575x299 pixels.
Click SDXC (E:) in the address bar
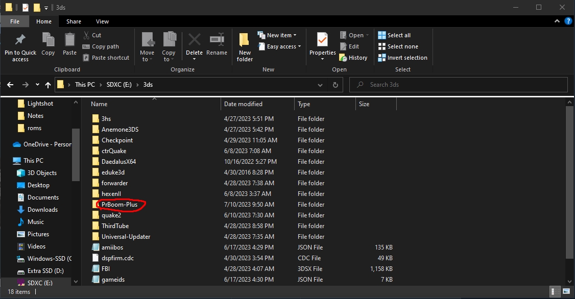pyautogui.click(x=119, y=85)
